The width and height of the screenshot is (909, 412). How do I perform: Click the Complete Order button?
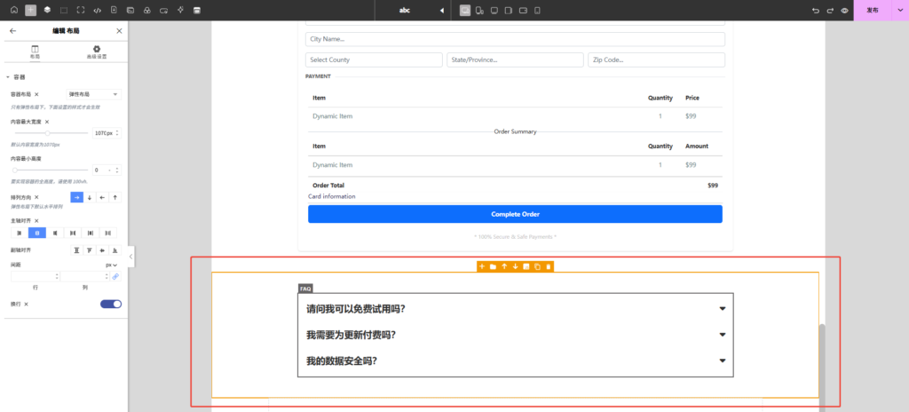(x=515, y=214)
